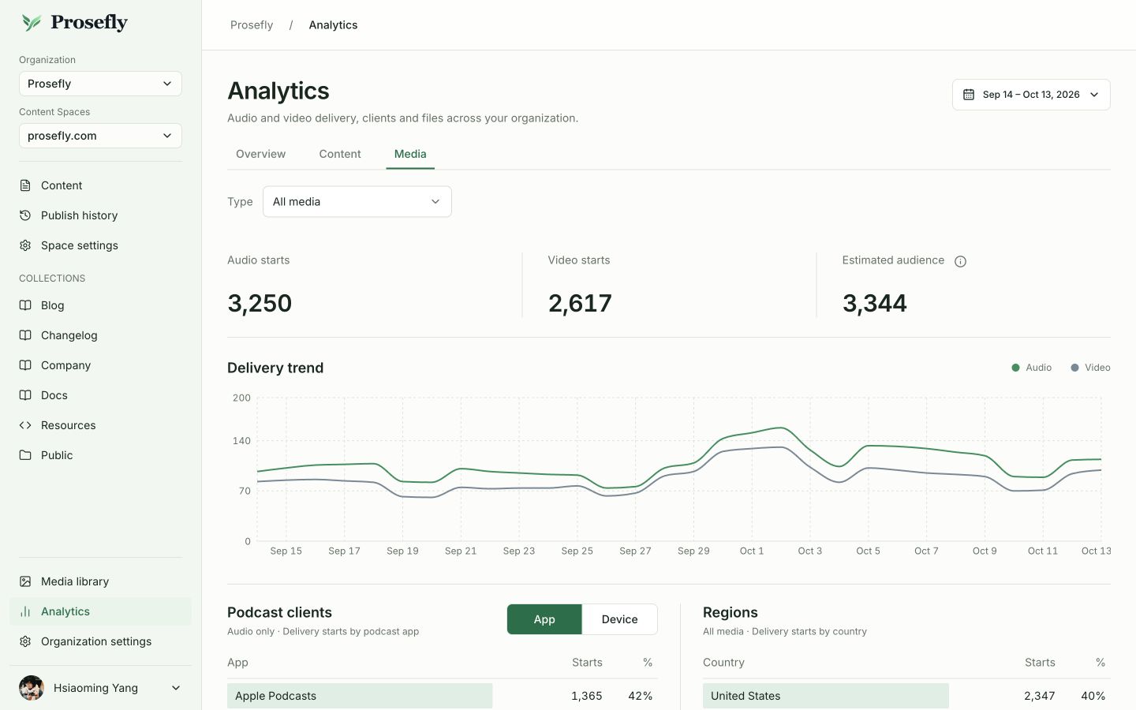Image resolution: width=1136 pixels, height=710 pixels.
Task: Click the Delivery trend heading
Action: click(x=275, y=368)
